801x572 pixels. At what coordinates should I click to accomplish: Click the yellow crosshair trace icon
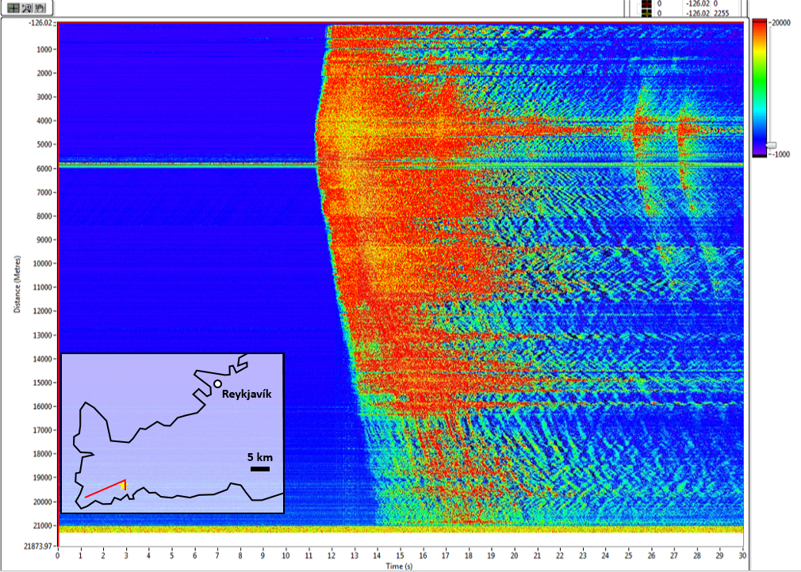point(646,12)
